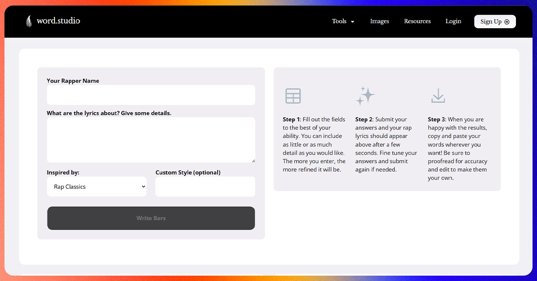Click the caret arrow beside Tools
The height and width of the screenshot is (281, 537).
[x=353, y=22]
